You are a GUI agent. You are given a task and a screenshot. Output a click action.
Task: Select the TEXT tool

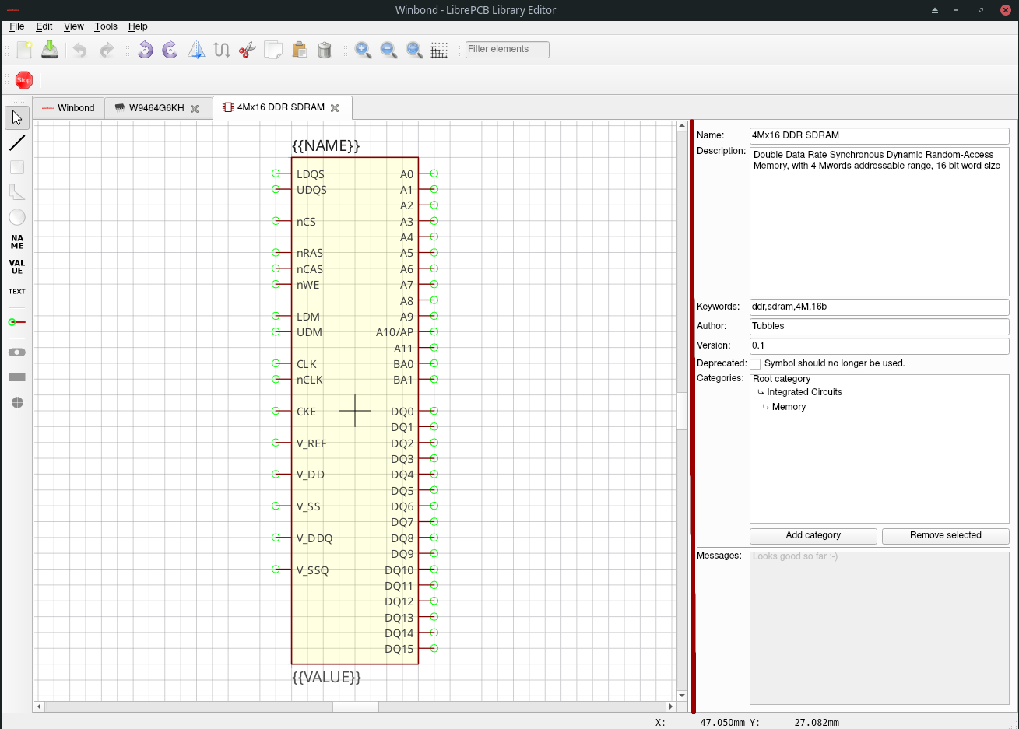pyautogui.click(x=16, y=292)
